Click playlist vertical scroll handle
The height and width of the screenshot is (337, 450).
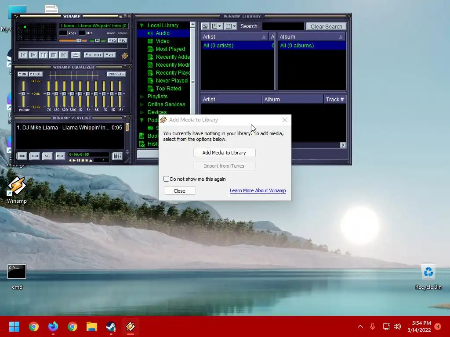point(127,127)
